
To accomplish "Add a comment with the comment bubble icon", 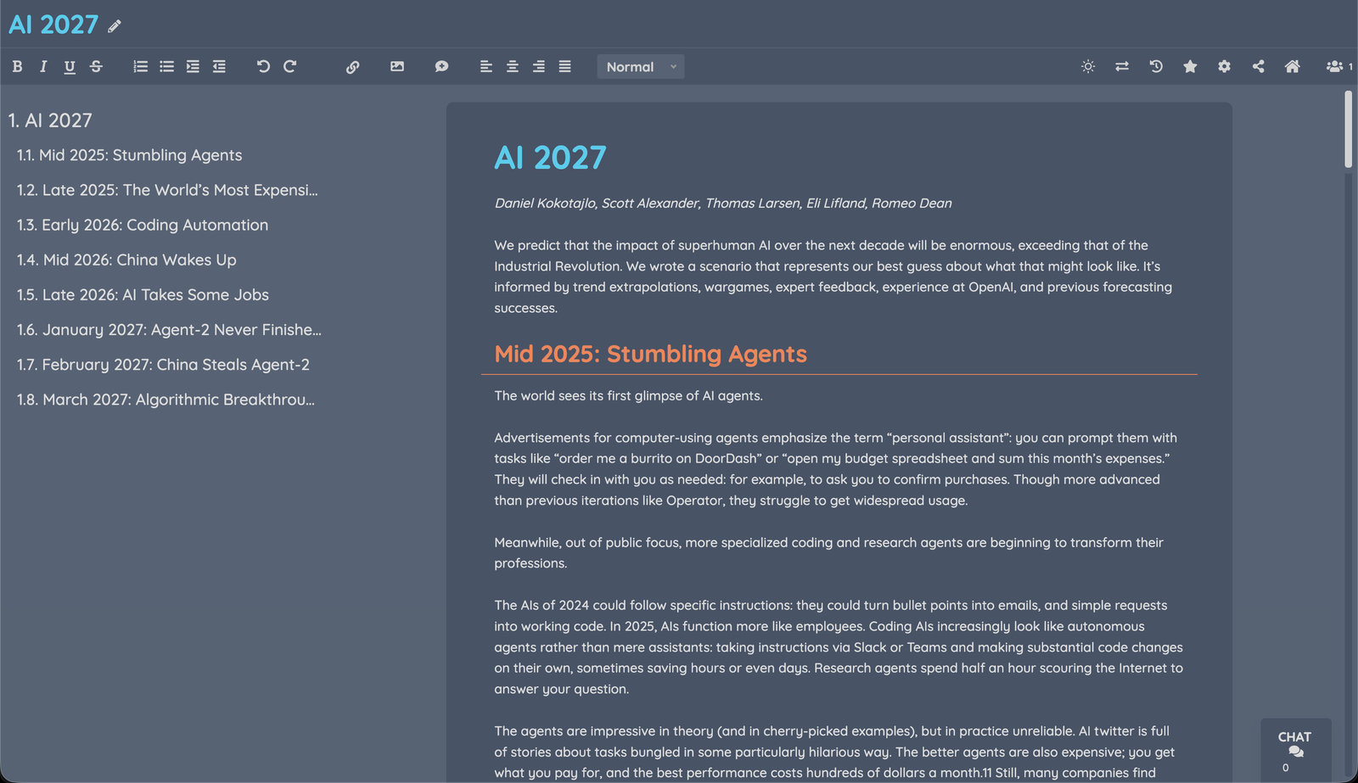I will 441,66.
